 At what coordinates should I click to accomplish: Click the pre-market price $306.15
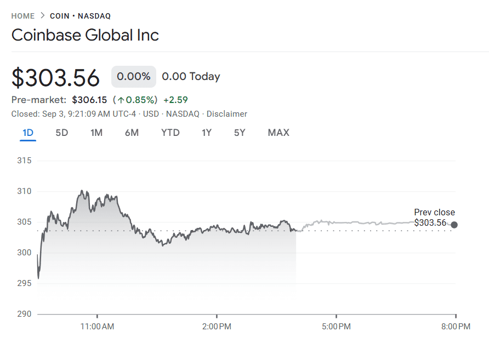pyautogui.click(x=89, y=100)
